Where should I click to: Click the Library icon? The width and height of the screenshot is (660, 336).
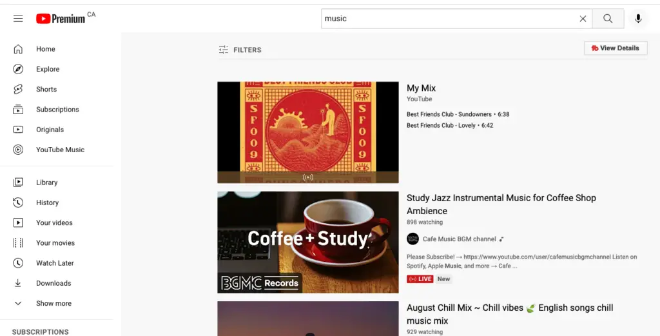tap(18, 183)
